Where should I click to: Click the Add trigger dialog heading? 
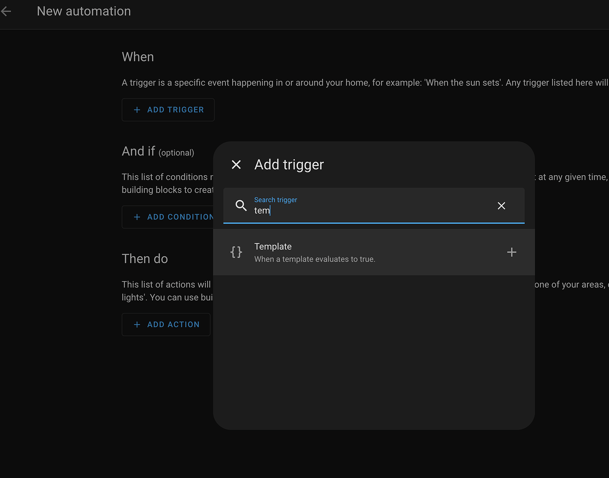(x=289, y=164)
